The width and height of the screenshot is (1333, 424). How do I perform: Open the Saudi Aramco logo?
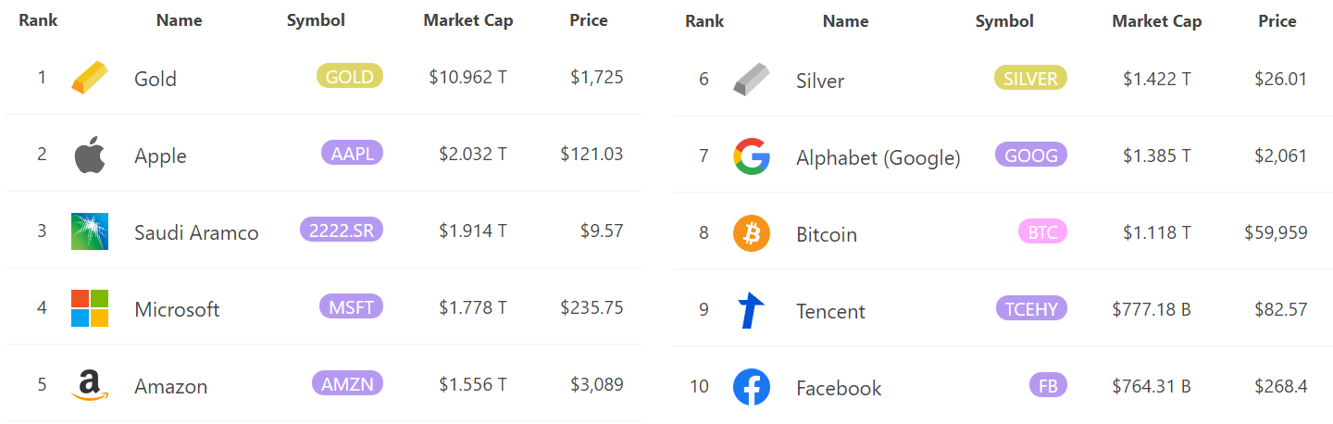point(90,231)
